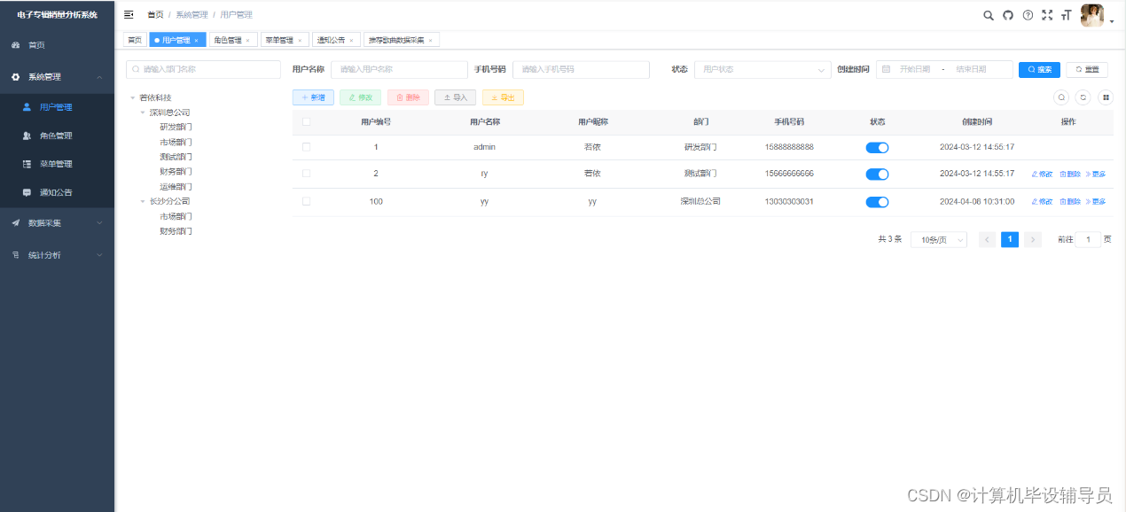Toggle fullscreen with the expand icon
Viewport: 1126px width, 512px height.
click(x=1047, y=15)
